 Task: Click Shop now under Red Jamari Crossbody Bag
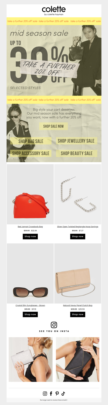30,236
